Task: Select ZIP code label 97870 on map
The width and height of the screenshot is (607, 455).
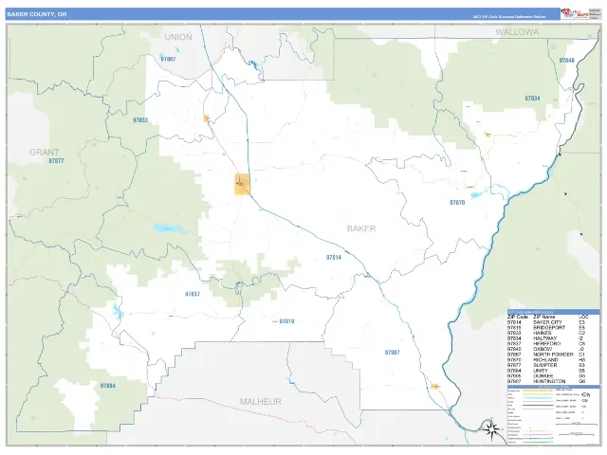Action: coord(457,202)
